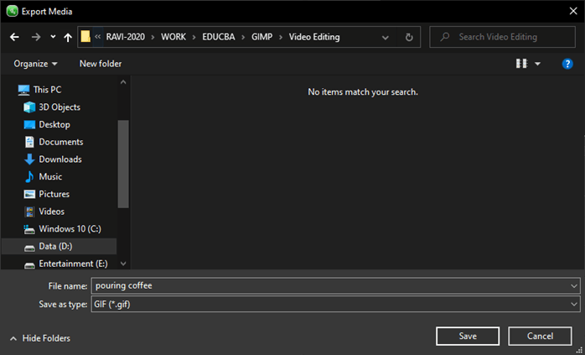Save the pouring coffee GIF
585x355 pixels.
coord(468,336)
